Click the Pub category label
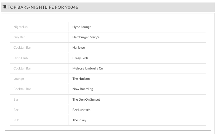Viewport: 216px width, 134px height. click(16, 120)
